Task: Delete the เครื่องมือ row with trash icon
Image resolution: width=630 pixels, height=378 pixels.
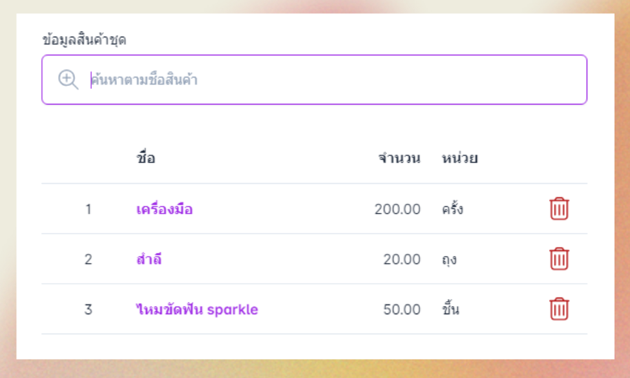Action: click(559, 209)
